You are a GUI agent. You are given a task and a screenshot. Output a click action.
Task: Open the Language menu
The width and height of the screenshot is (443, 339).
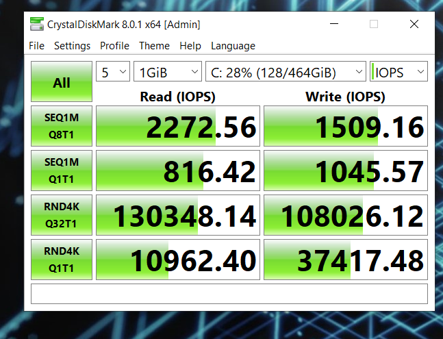233,46
